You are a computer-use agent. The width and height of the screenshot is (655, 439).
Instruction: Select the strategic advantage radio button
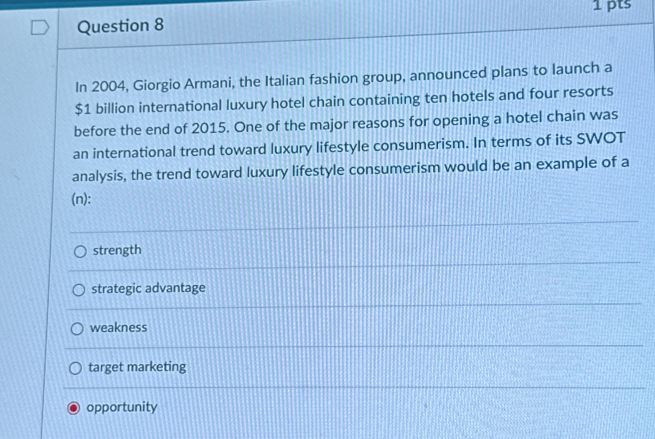[x=79, y=289]
